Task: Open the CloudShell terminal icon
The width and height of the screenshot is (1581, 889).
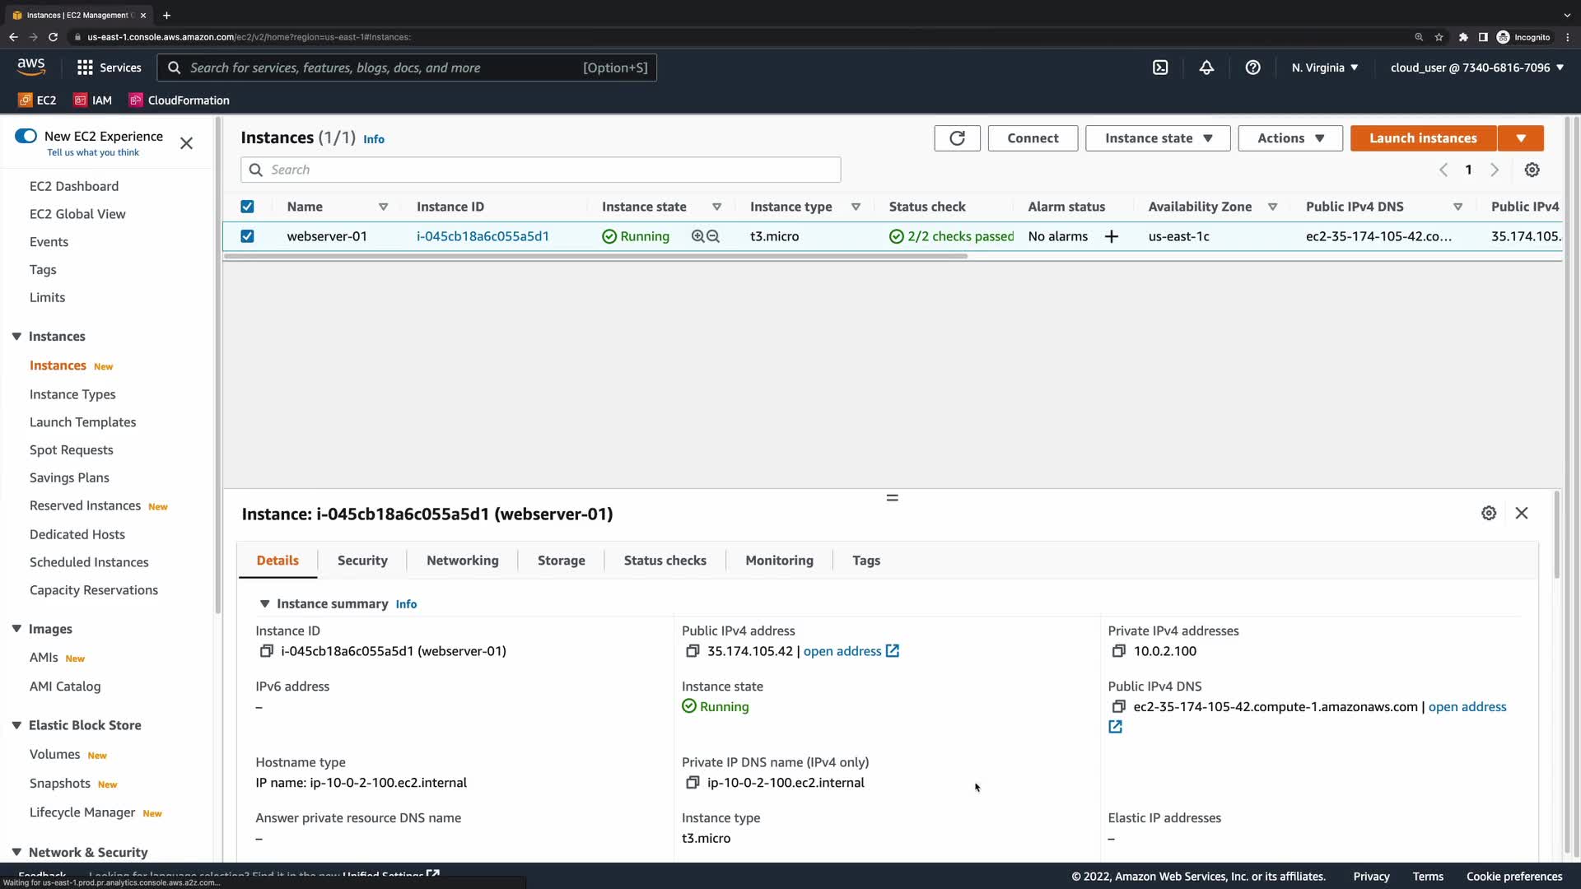Action: (1160, 67)
